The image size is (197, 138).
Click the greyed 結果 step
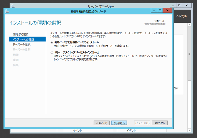click(x=16, y=65)
